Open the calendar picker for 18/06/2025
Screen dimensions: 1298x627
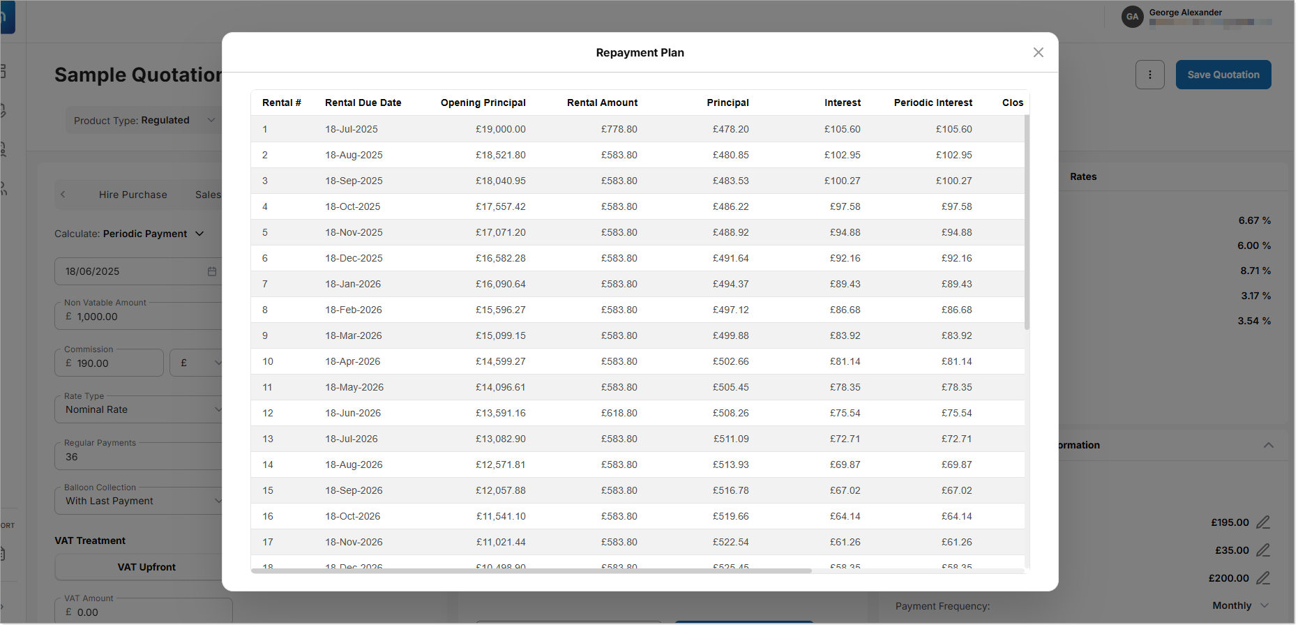coord(212,271)
